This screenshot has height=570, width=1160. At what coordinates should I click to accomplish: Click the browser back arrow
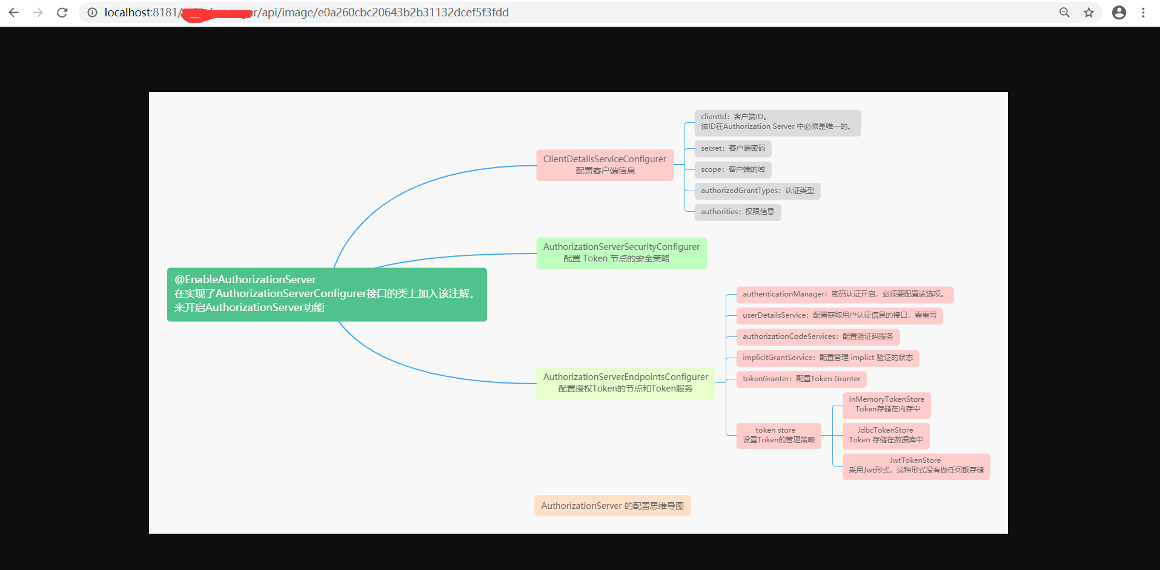pos(13,13)
